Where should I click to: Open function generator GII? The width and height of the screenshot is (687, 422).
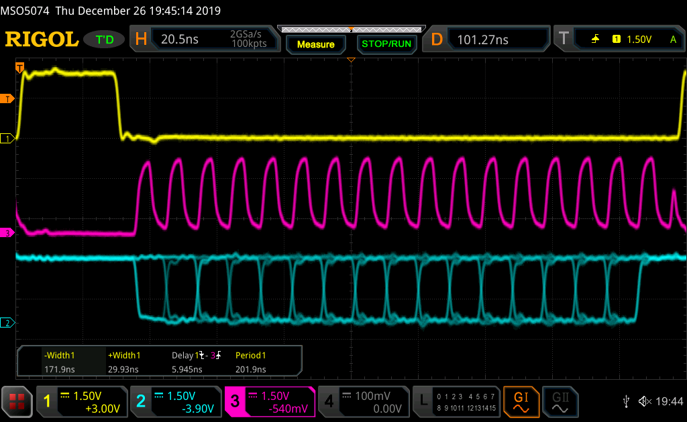coord(560,401)
